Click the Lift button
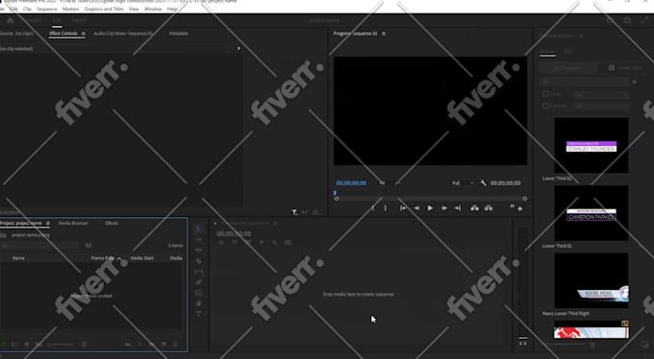654x359 pixels. point(475,208)
